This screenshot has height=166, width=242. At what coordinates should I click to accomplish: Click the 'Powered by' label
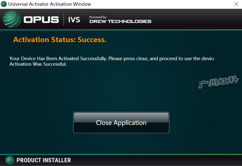[98, 17]
